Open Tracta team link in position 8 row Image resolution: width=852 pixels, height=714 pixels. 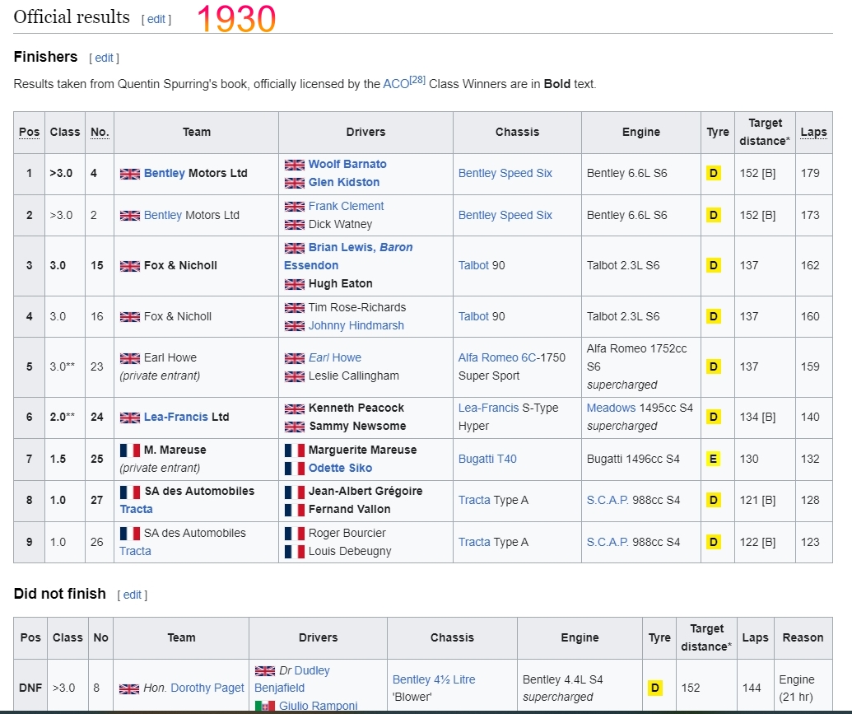pyautogui.click(x=136, y=509)
